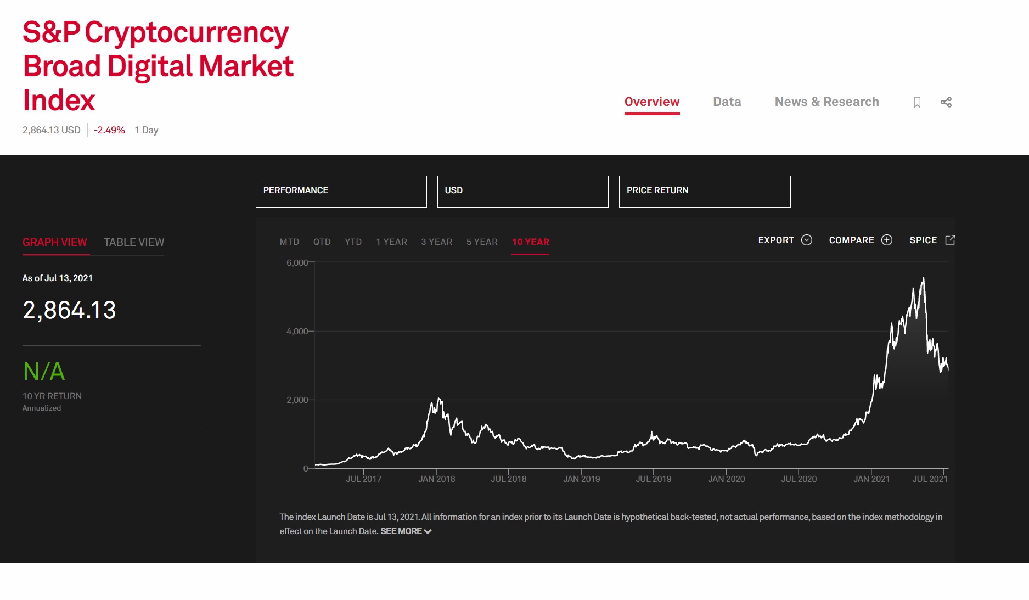Click the JAN 2018 x-axis label

click(437, 479)
